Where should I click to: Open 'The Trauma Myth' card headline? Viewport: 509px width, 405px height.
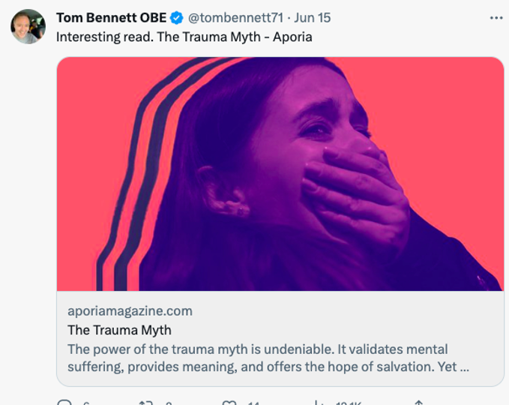click(x=119, y=330)
